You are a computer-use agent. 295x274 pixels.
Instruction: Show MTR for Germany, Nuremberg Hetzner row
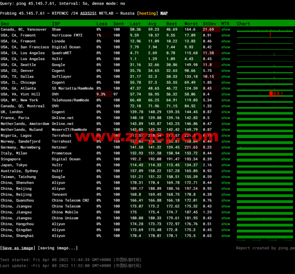tap(225, 147)
